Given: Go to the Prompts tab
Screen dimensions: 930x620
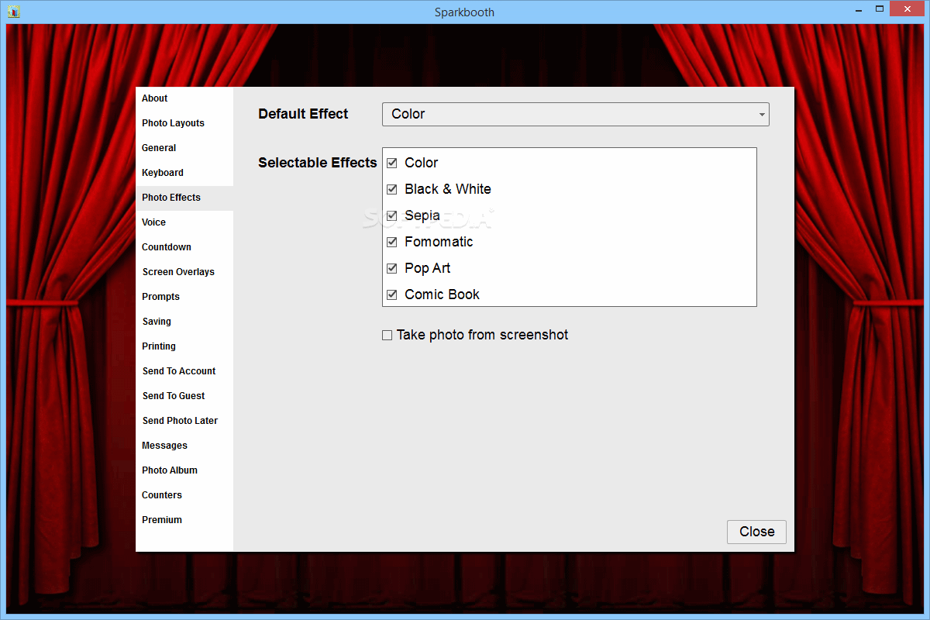Looking at the screenshot, I should (x=184, y=297).
